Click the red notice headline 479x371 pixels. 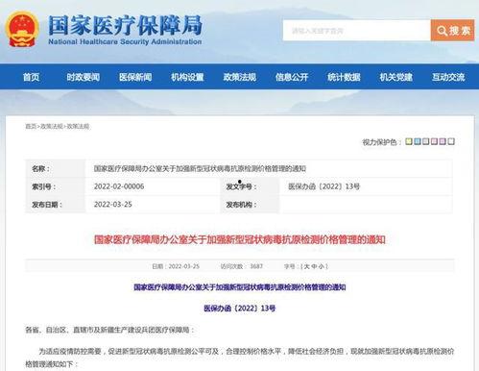point(240,239)
